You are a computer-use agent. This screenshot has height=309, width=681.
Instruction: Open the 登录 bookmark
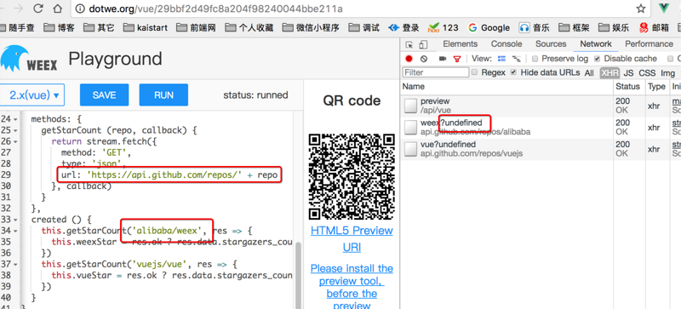(x=403, y=28)
